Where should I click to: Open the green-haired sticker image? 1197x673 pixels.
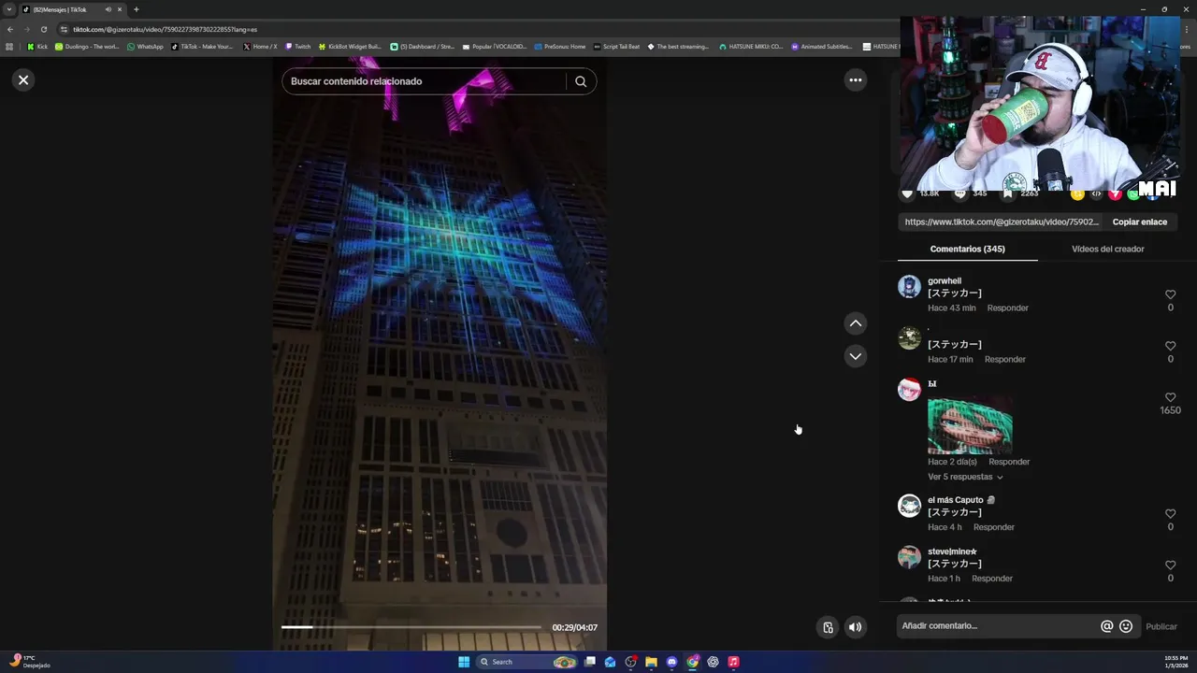tap(970, 423)
